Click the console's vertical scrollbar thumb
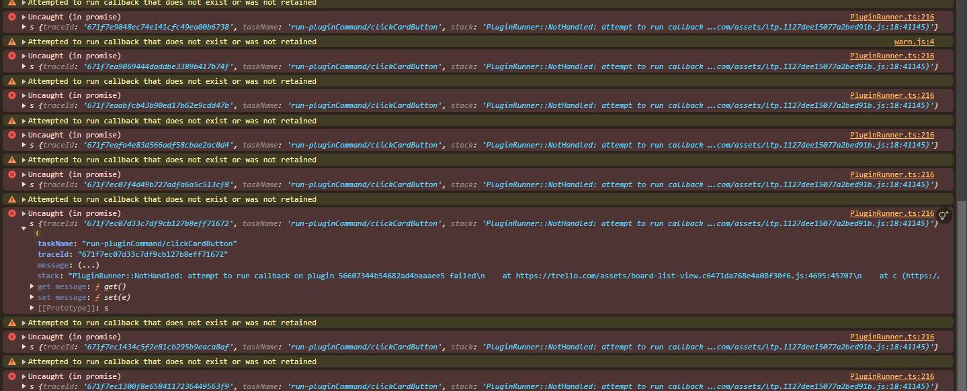 point(962,295)
